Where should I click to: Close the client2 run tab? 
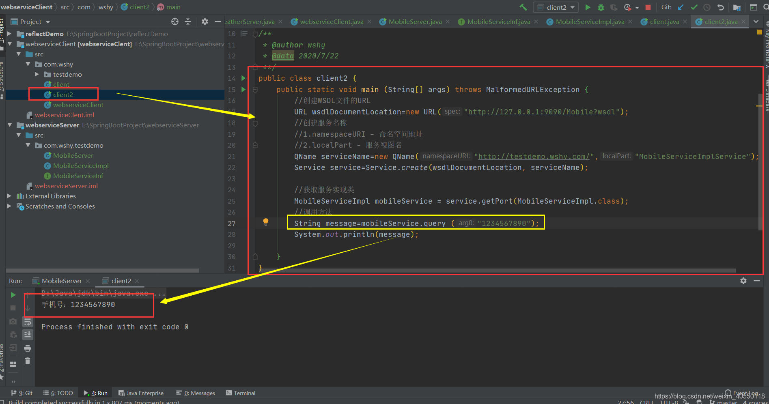pos(137,281)
